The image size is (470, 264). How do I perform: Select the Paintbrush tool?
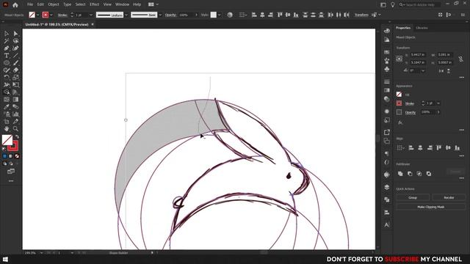click(15, 63)
